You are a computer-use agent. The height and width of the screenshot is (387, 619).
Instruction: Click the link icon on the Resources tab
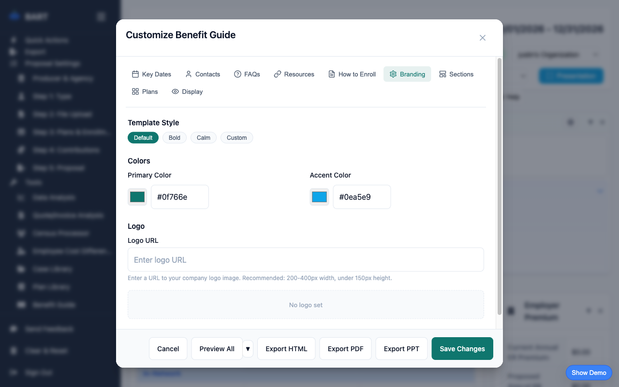coord(277,74)
